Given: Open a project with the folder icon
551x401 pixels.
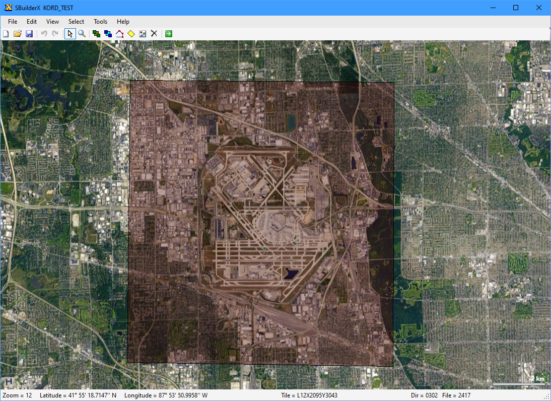Looking at the screenshot, I should coord(18,34).
